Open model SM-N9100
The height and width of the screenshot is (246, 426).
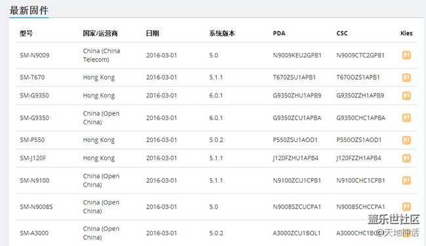pos(35,181)
